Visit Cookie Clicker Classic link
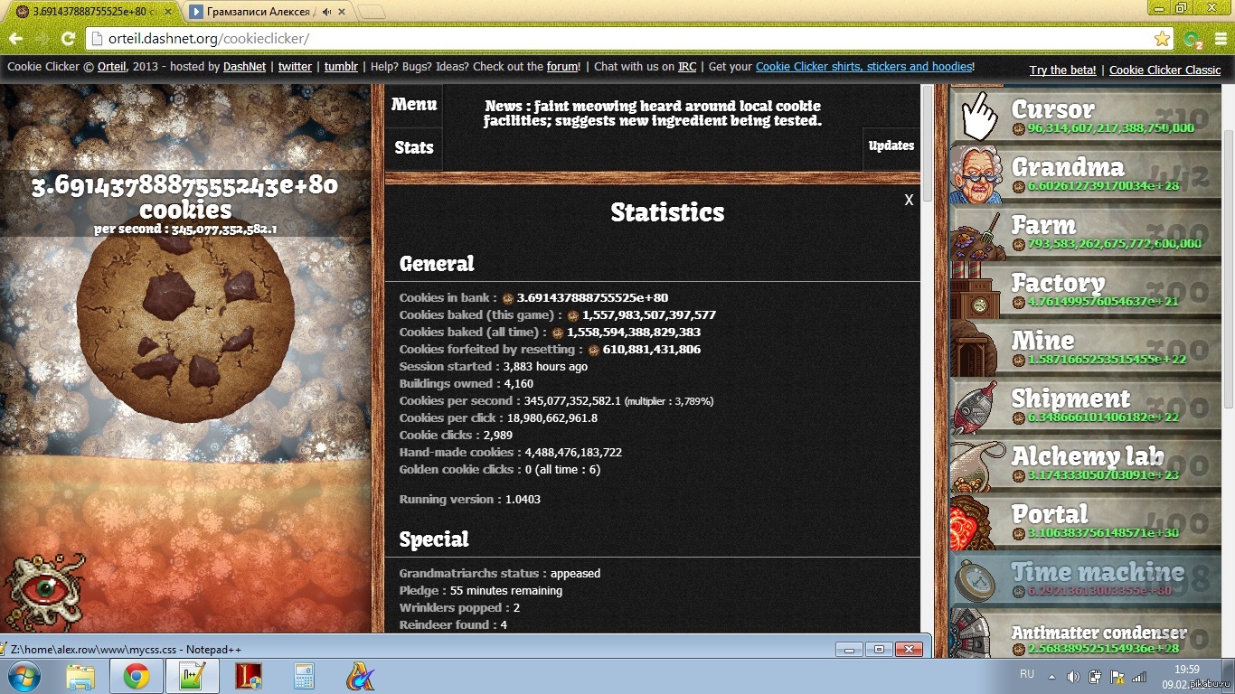1235x694 pixels. pyautogui.click(x=1164, y=70)
